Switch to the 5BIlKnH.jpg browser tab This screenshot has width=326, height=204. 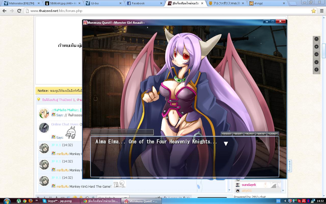click(x=63, y=3)
